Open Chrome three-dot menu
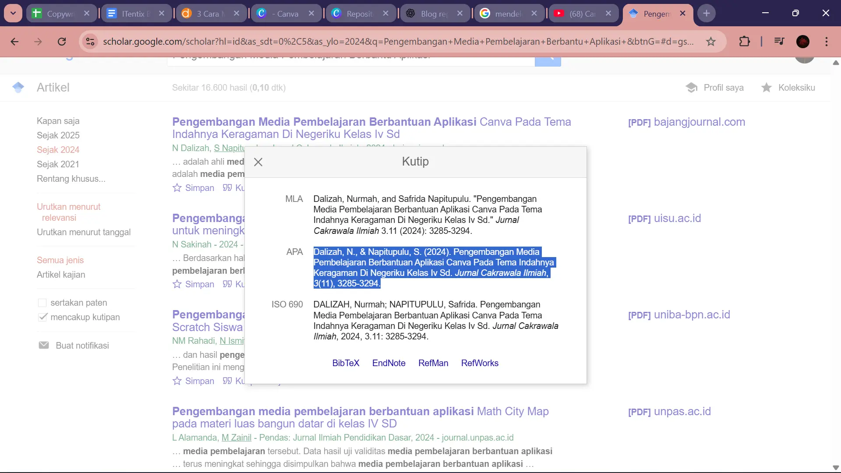Image resolution: width=841 pixels, height=473 pixels. 826,42
